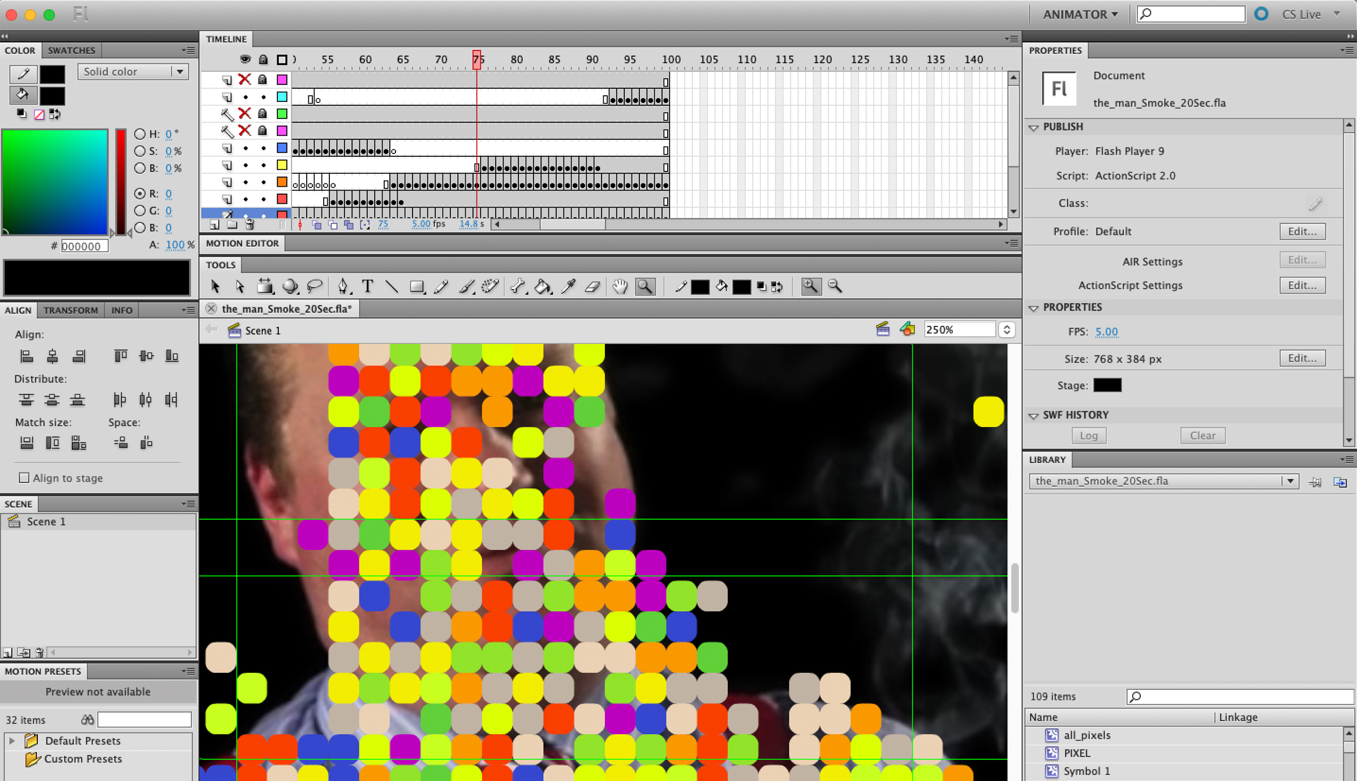Open the TRANSFORM tab

[x=70, y=310]
